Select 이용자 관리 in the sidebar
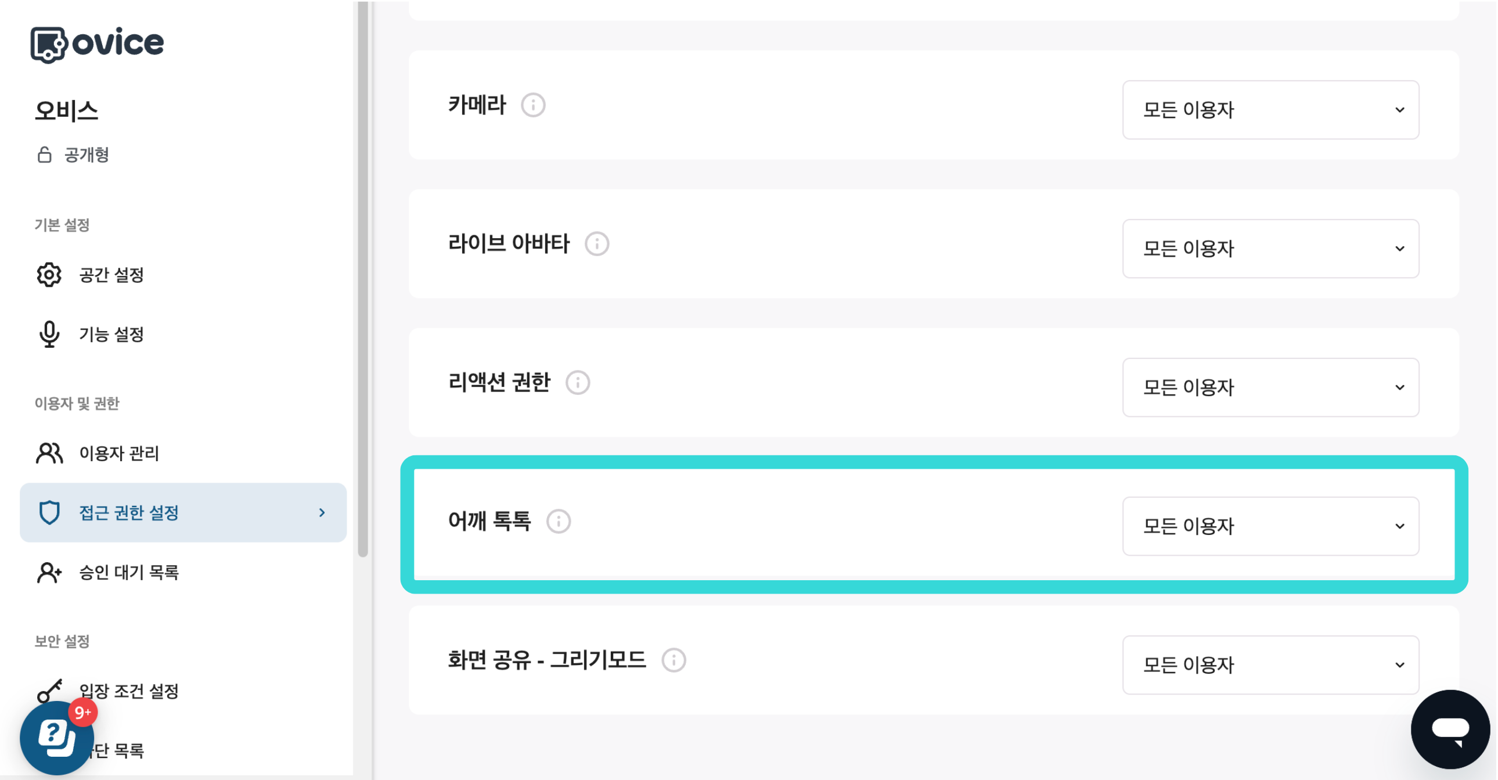The image size is (1498, 780). point(118,453)
